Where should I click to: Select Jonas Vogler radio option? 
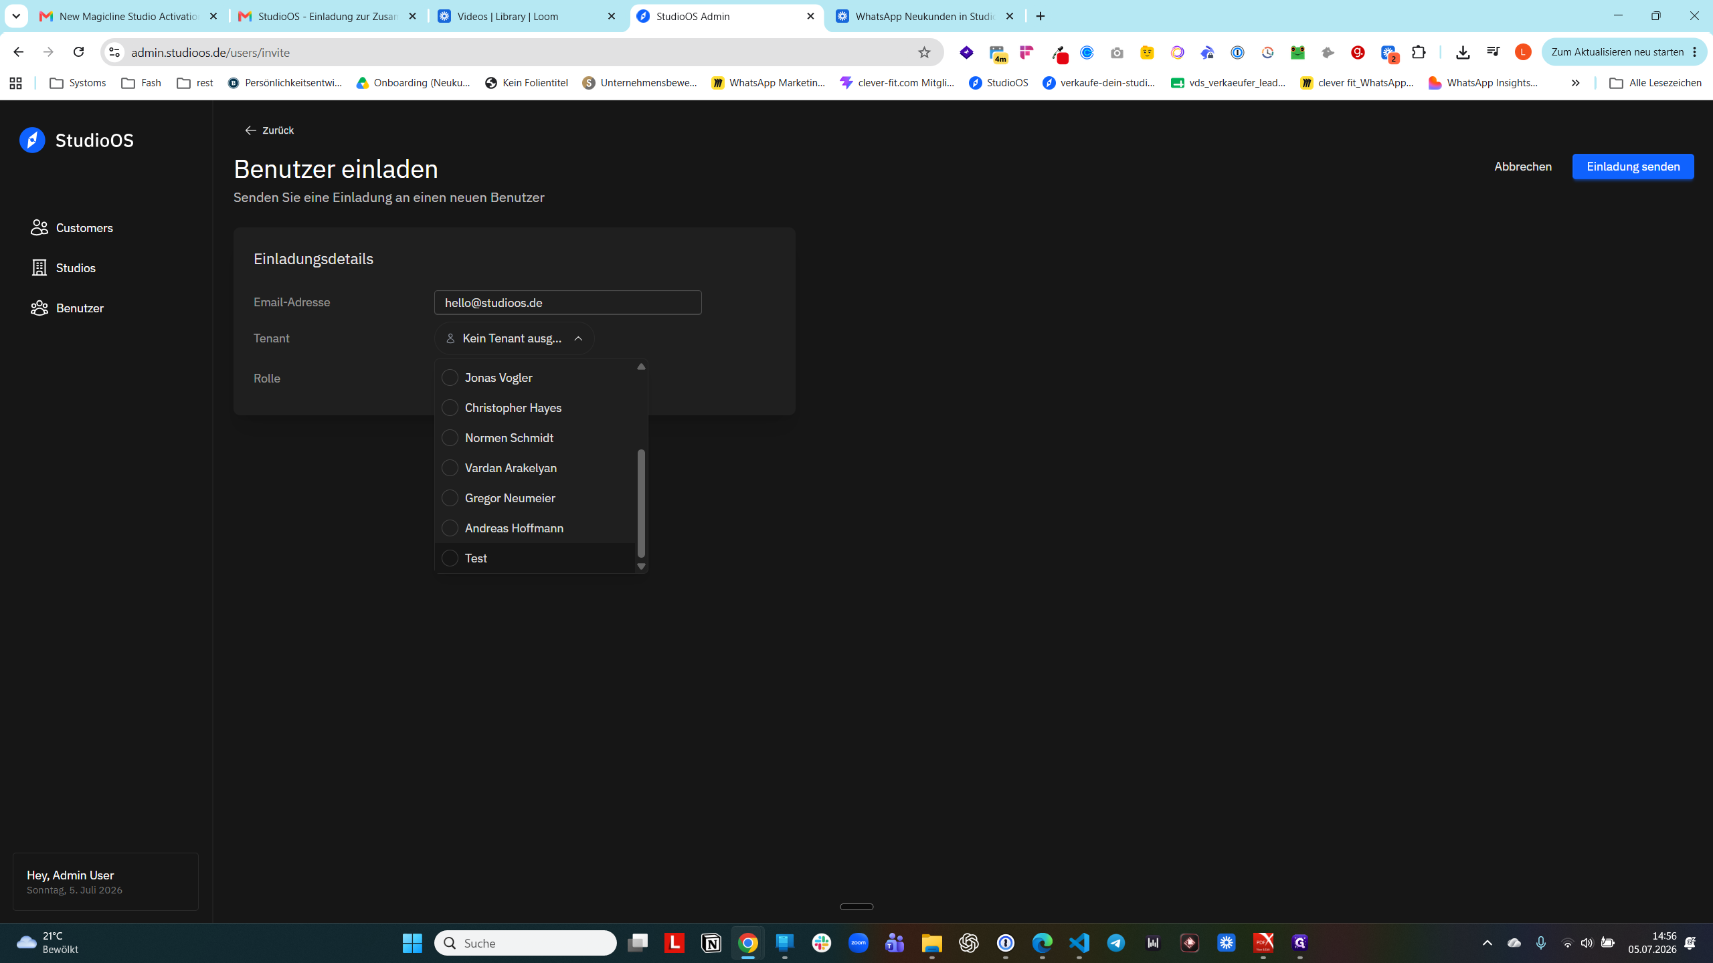point(450,378)
